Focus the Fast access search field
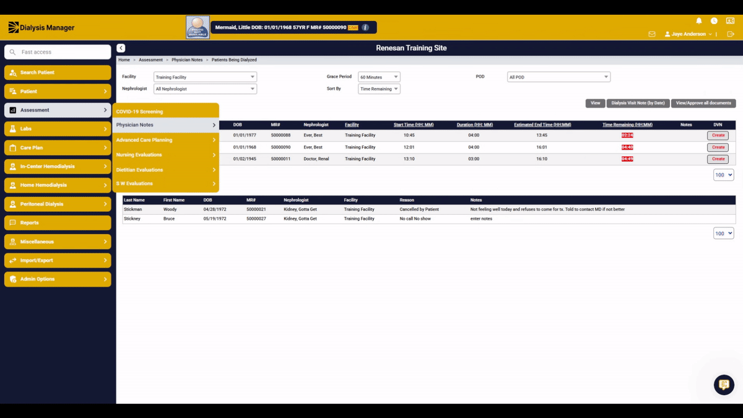 click(58, 52)
